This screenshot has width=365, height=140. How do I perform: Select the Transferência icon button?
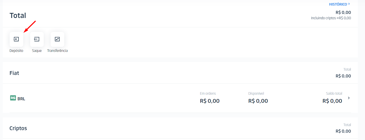click(57, 39)
